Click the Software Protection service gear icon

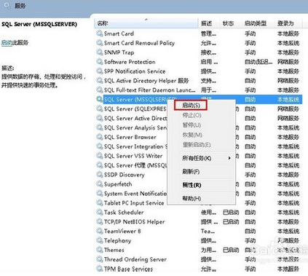pyautogui.click(x=100, y=62)
